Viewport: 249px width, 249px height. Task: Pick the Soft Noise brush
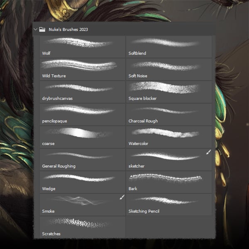click(169, 69)
